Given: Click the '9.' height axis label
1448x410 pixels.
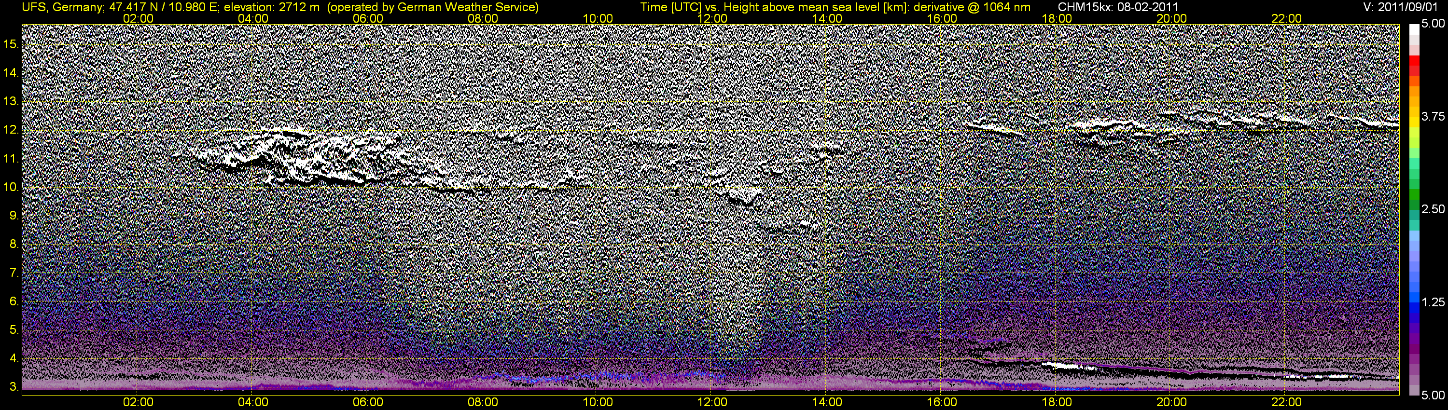Looking at the screenshot, I should [x=14, y=216].
